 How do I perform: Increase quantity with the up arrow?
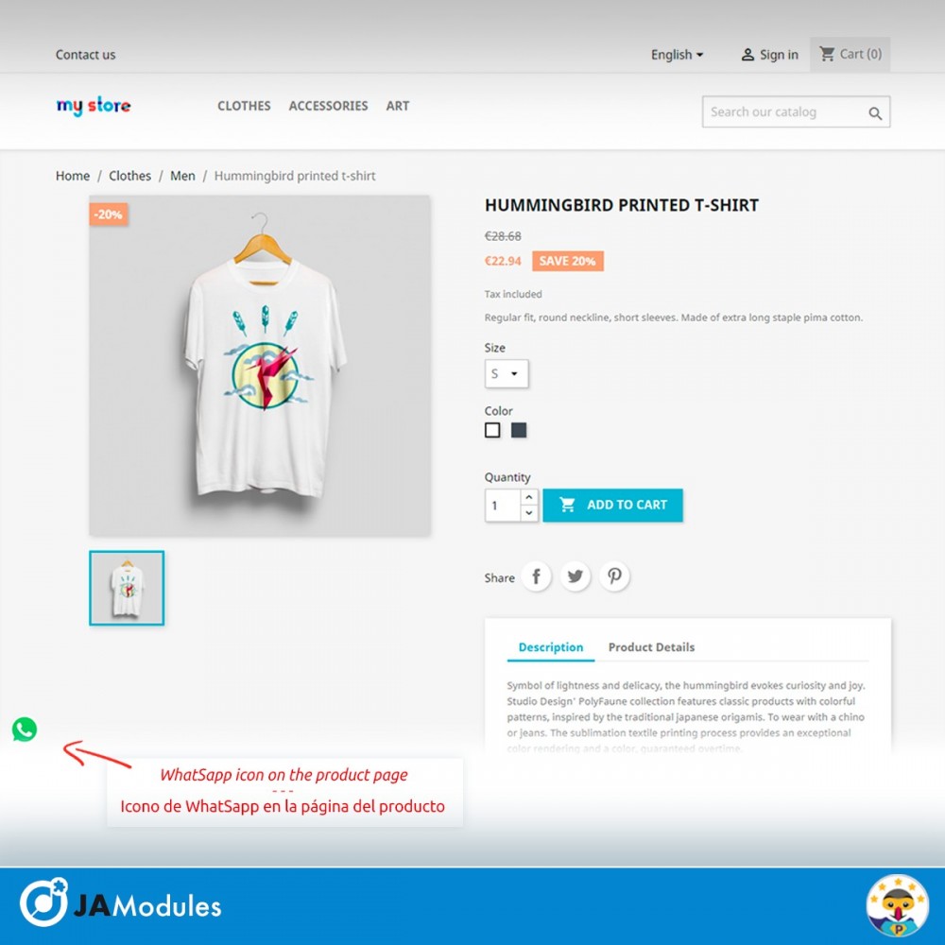[528, 497]
